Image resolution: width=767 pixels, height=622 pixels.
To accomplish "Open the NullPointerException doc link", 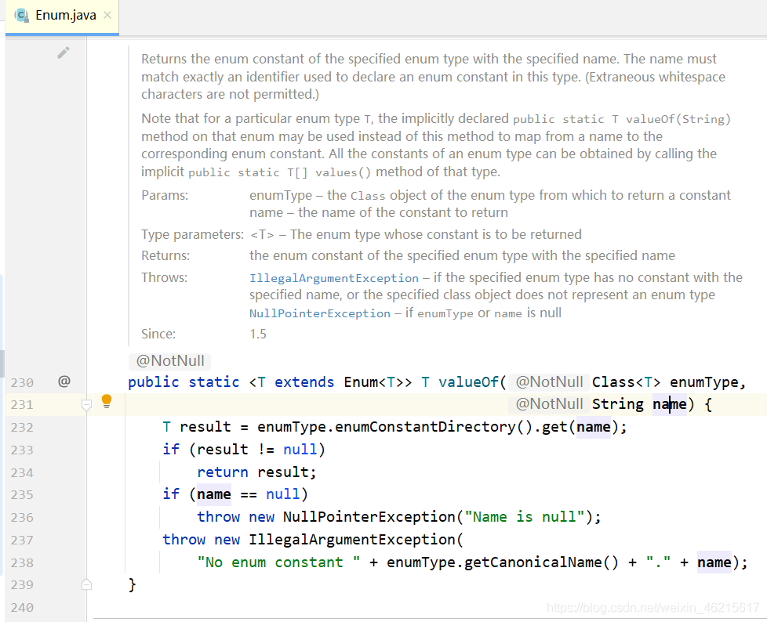I will click(320, 313).
